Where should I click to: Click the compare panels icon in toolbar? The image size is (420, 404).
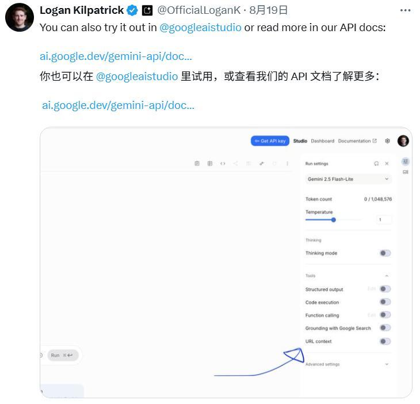click(210, 163)
